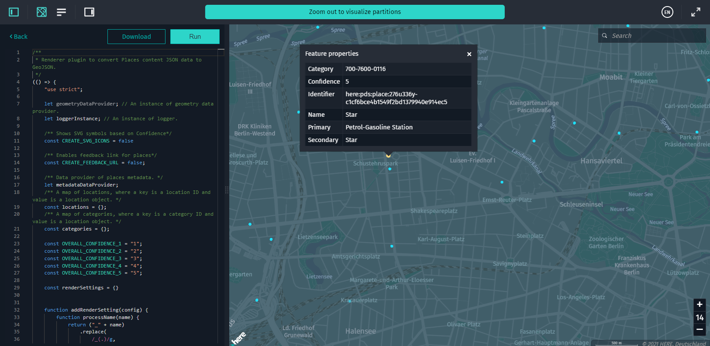
Task: Click the search magnifier icon
Action: point(605,36)
